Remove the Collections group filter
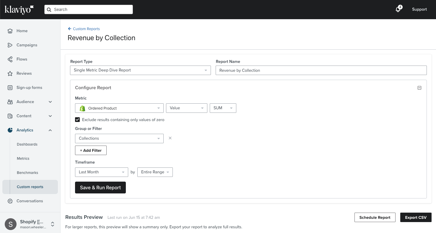The height and width of the screenshot is (233, 436). tap(170, 138)
